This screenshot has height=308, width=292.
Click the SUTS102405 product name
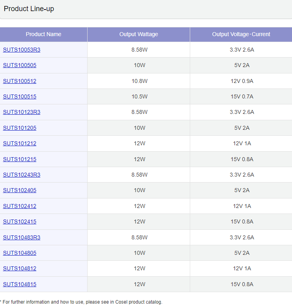[19, 190]
